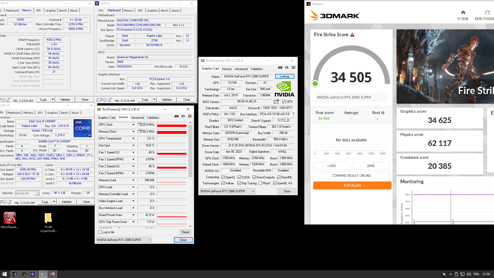Click the Intel Core i9 logo in CPU-Z
Viewport: 494px width, 278px height.
pos(83,128)
